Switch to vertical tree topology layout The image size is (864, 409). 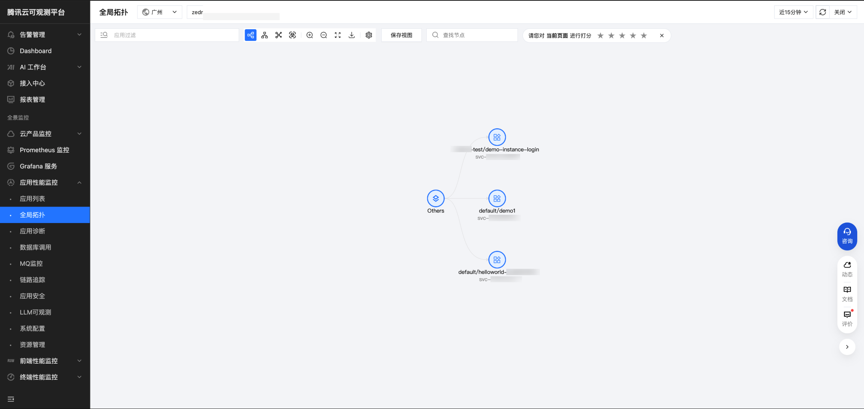coord(264,35)
